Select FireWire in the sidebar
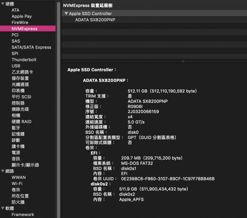 20,23
